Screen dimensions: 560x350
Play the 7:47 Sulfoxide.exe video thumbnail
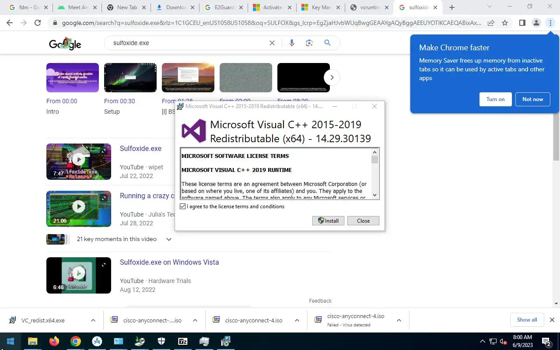[x=79, y=161]
